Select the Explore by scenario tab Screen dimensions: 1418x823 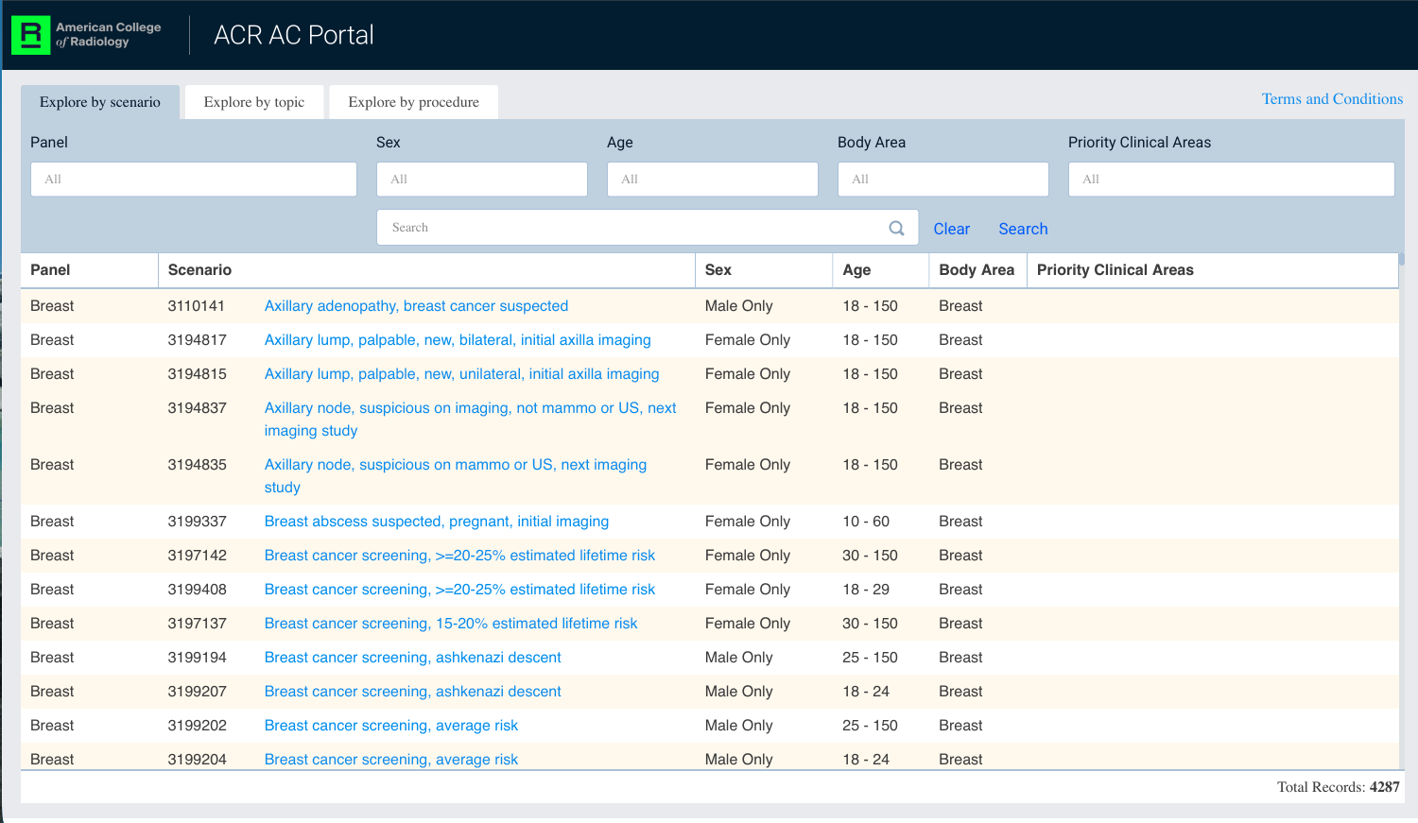(100, 102)
